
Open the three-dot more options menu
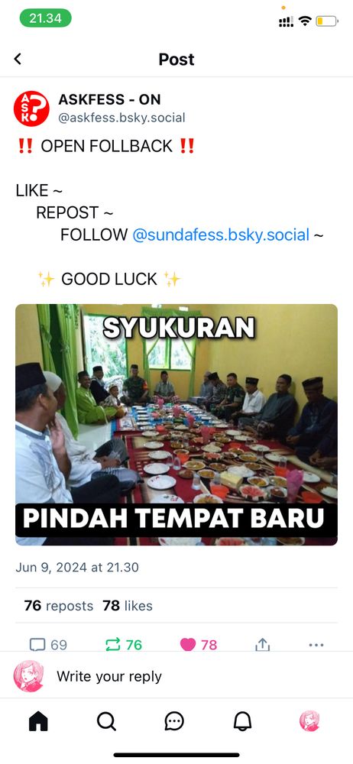pos(316,645)
